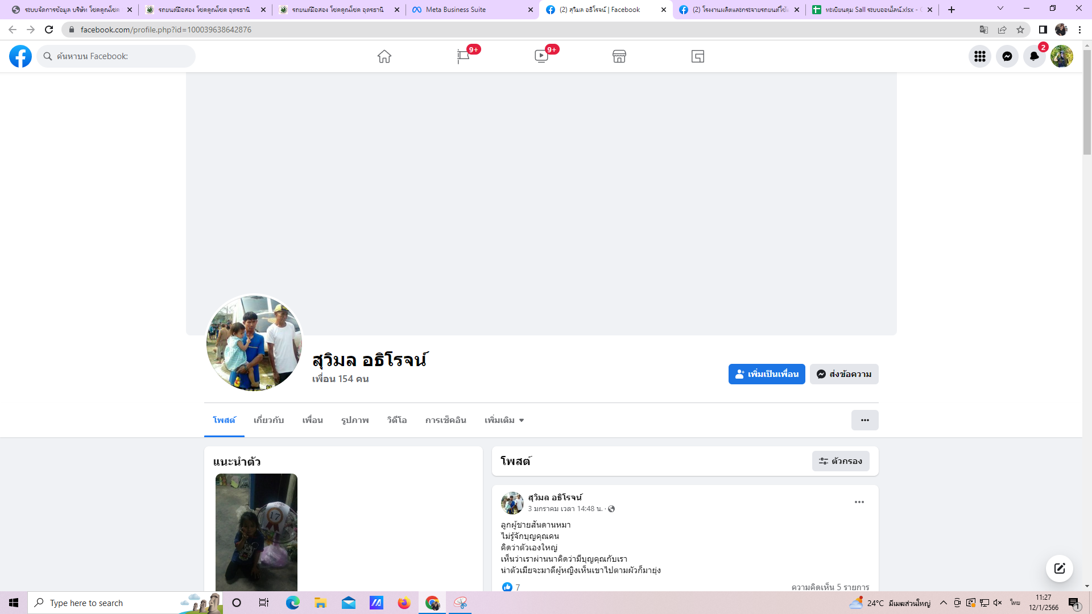Click the Facebook logo
The height and width of the screenshot is (614, 1092).
point(20,56)
